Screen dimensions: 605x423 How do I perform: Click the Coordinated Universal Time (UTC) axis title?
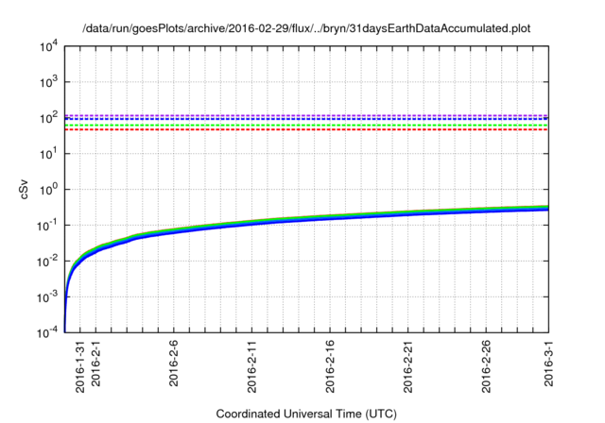coord(306,415)
